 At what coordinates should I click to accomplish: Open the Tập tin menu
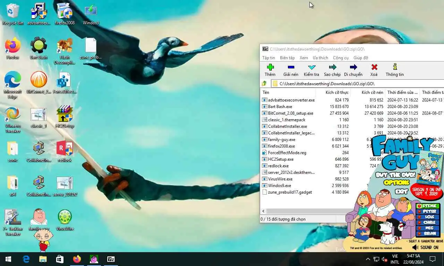(268, 58)
